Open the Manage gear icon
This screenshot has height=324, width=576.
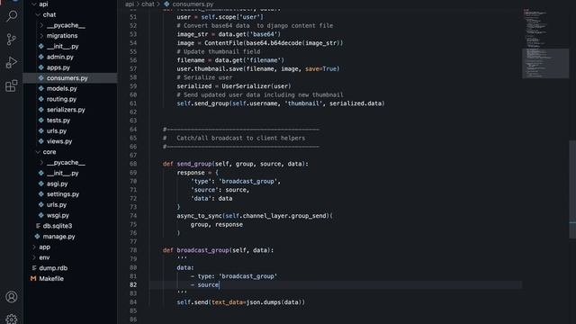click(12, 319)
